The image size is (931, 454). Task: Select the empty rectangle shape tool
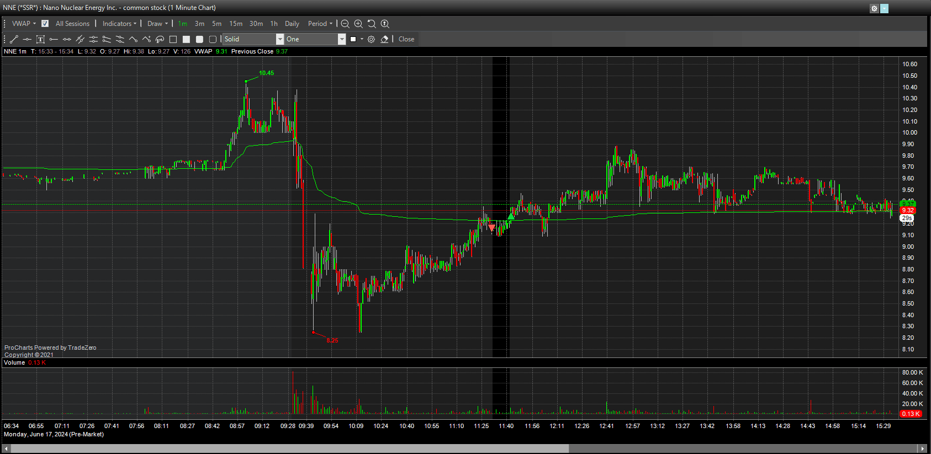[173, 39]
